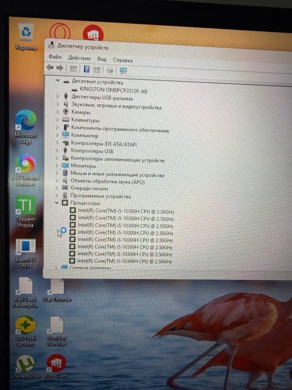Collapse the Процессоры category
This screenshot has width=292, height=390.
click(x=57, y=202)
